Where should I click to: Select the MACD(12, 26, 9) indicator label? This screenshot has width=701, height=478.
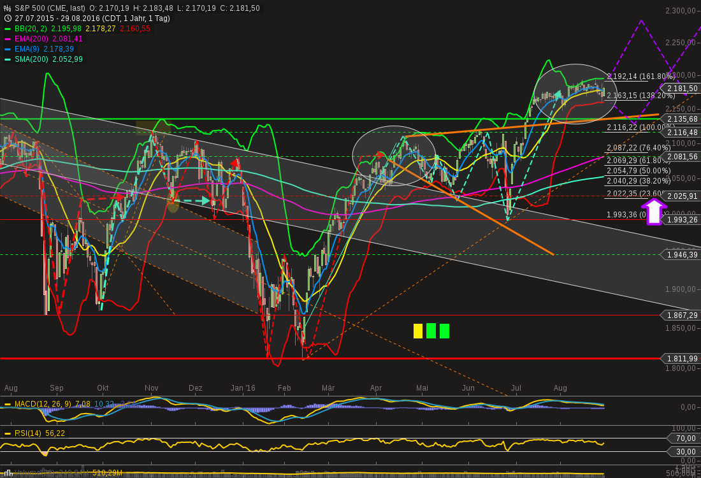click(43, 404)
